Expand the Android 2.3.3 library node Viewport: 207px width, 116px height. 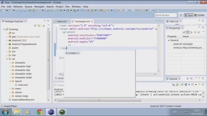pos(7,40)
